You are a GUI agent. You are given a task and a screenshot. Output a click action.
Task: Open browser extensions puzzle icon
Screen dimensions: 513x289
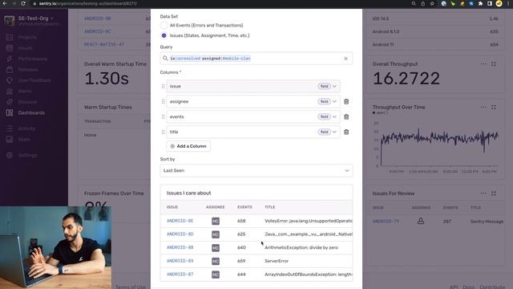480,3
